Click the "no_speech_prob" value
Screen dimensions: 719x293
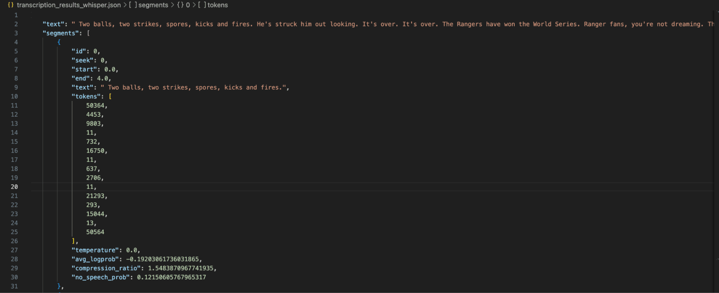(171, 277)
